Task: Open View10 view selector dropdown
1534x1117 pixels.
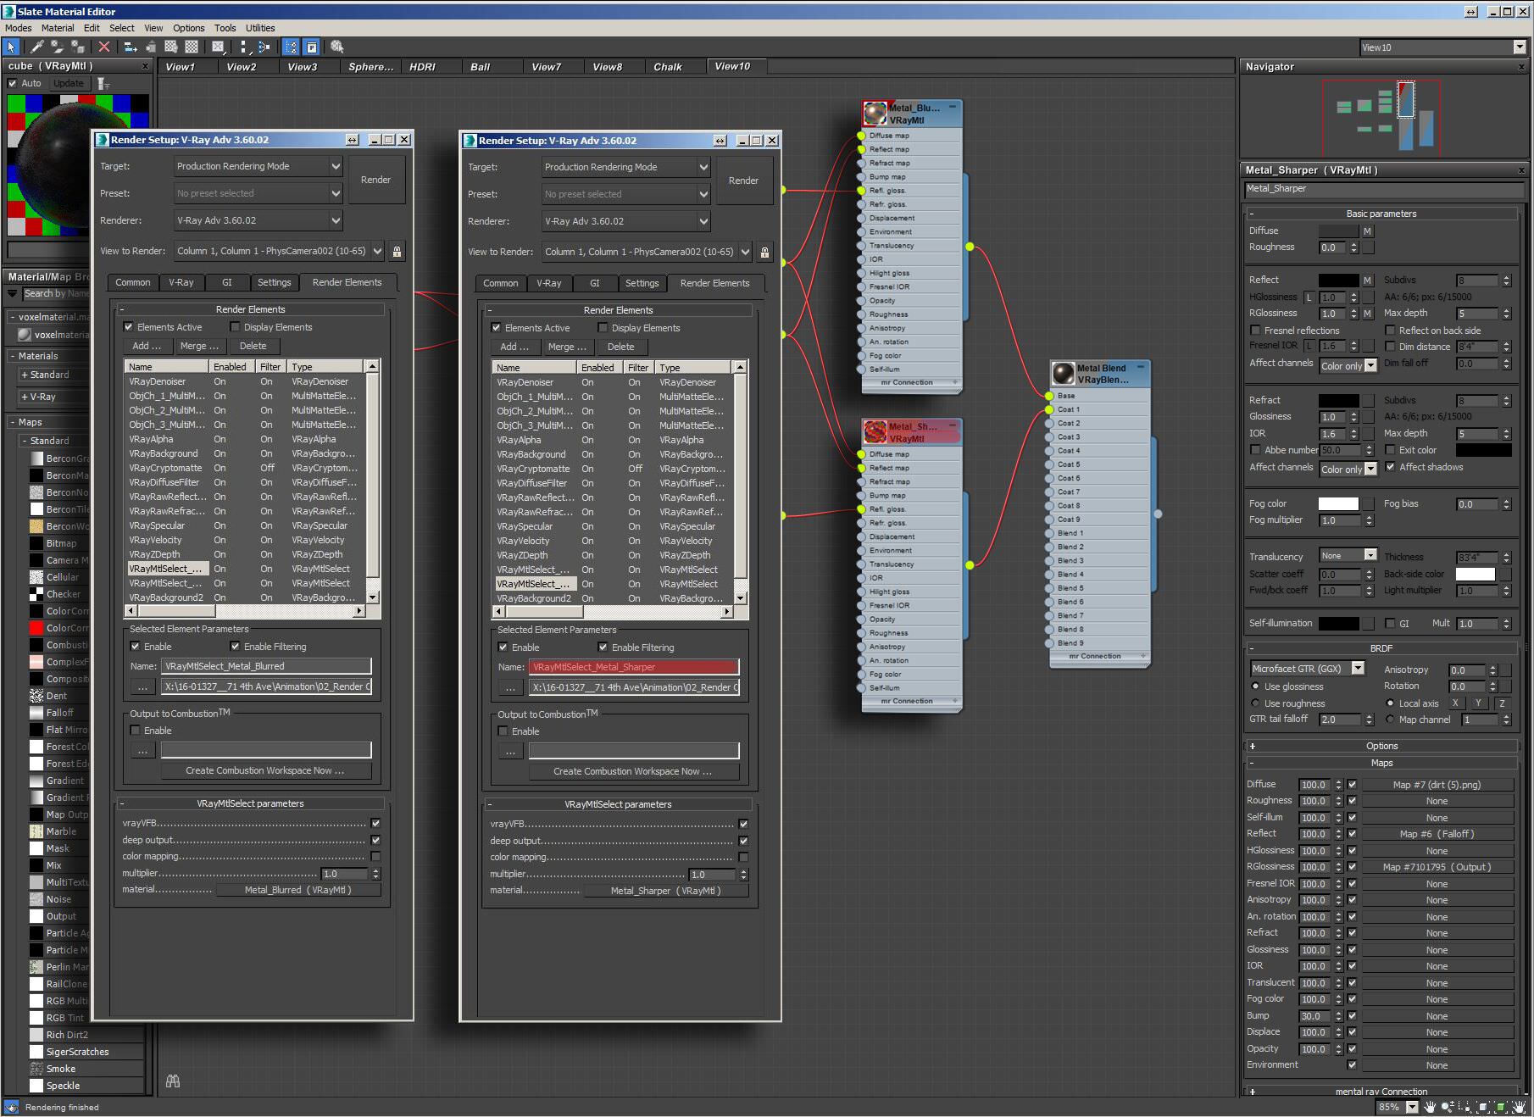Action: [x=1519, y=47]
